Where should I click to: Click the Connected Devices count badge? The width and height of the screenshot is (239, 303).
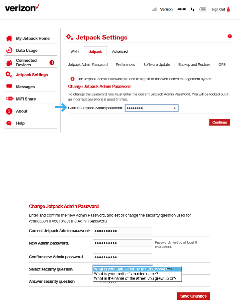52,62
